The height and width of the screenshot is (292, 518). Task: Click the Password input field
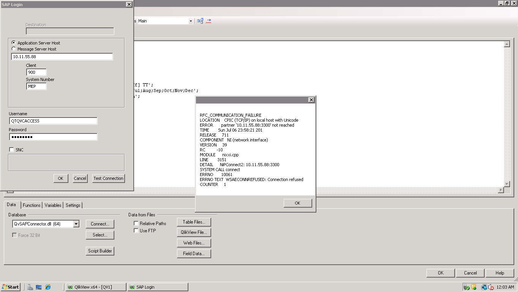click(53, 137)
